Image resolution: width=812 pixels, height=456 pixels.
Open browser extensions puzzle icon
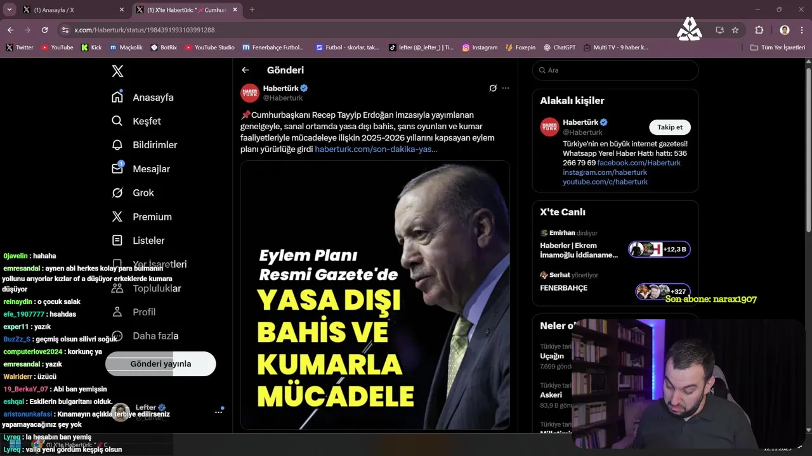tap(759, 30)
